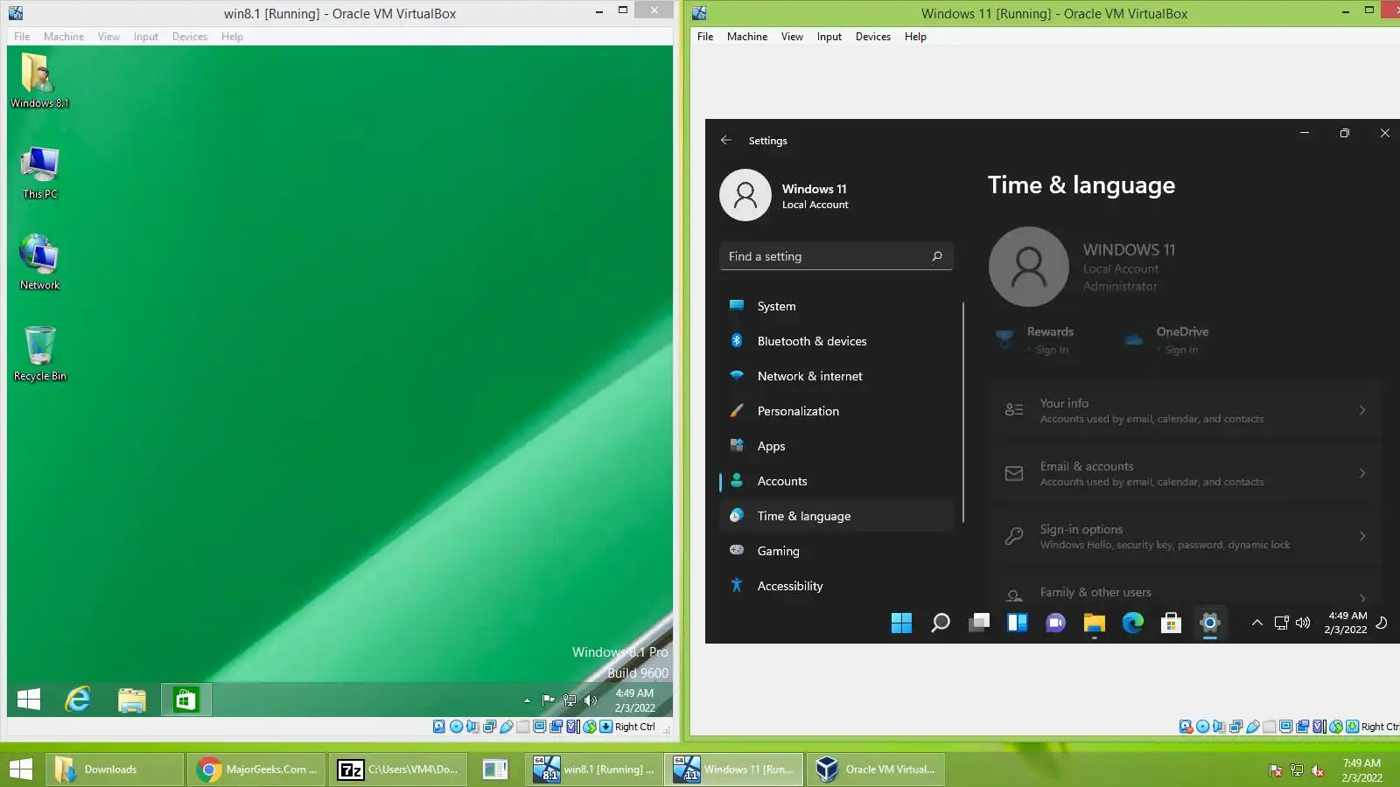Switch to the 7-Zip taskbar button
Screen dimensions: 1400x787
(398, 770)
